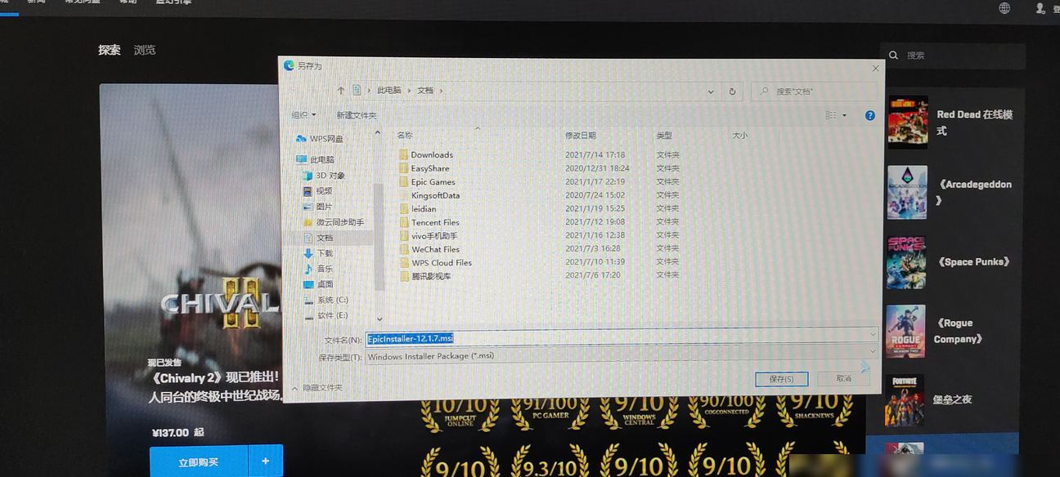Open the view options dropdown arrow

844,116
